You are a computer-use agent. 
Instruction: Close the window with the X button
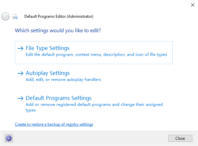click(192, 5)
